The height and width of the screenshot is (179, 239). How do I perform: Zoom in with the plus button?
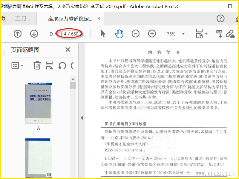tap(152, 34)
